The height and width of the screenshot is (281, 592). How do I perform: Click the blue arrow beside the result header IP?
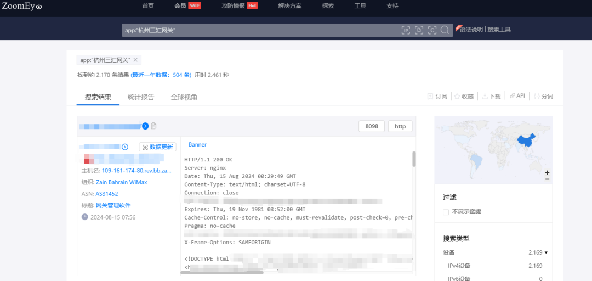[x=145, y=126]
